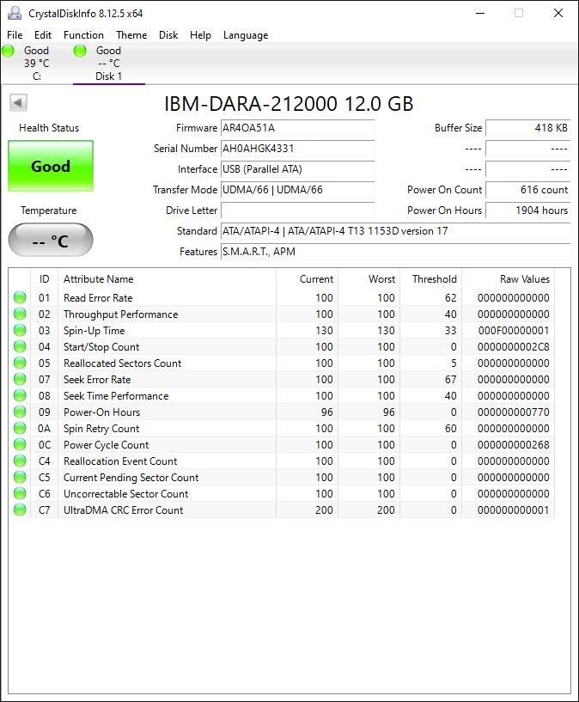
Task: Click raw value 000000000268
Action: tap(513, 444)
